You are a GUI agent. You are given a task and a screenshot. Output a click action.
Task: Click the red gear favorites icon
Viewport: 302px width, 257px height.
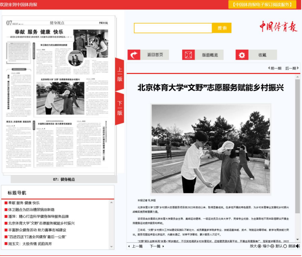pyautogui.click(x=242, y=55)
